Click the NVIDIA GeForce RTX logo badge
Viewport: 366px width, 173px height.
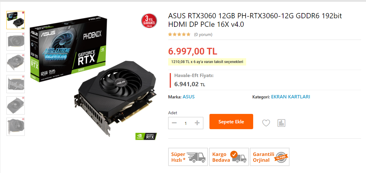tap(146, 136)
